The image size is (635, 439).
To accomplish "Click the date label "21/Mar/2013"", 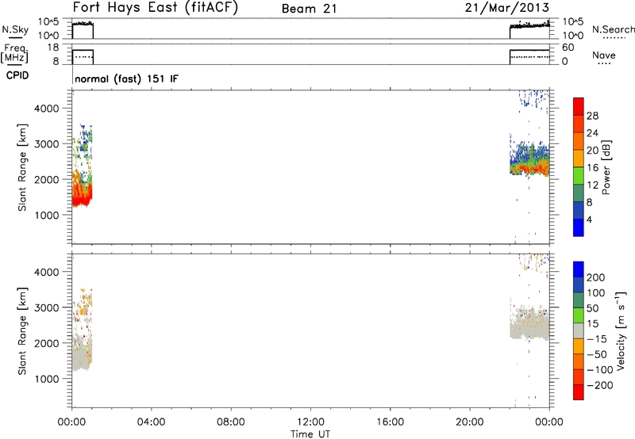I will click(507, 8).
